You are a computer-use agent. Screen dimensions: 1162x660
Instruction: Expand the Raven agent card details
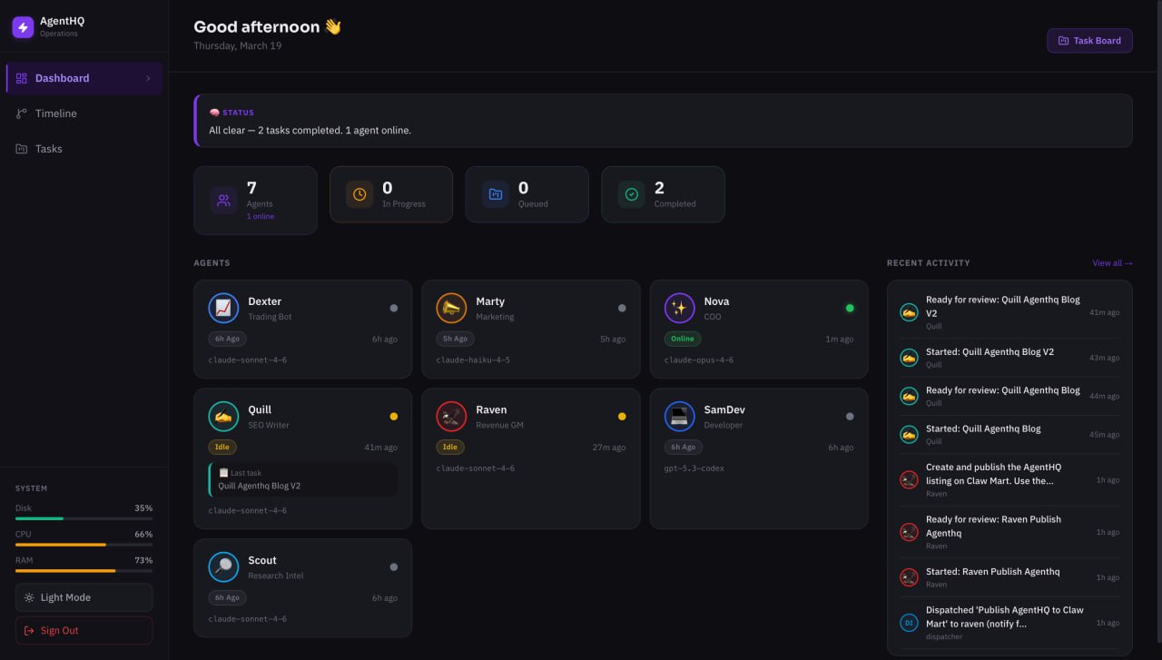pyautogui.click(x=530, y=458)
